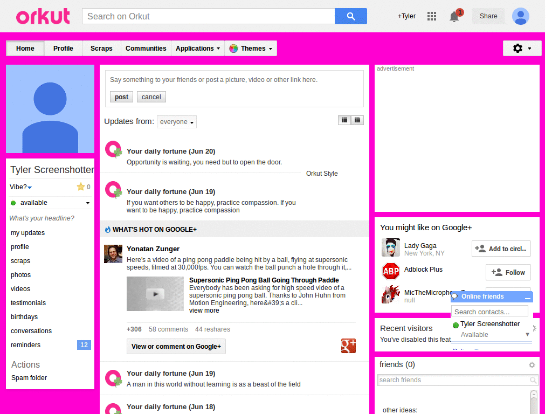Open Updates from everyone dropdown

point(176,122)
